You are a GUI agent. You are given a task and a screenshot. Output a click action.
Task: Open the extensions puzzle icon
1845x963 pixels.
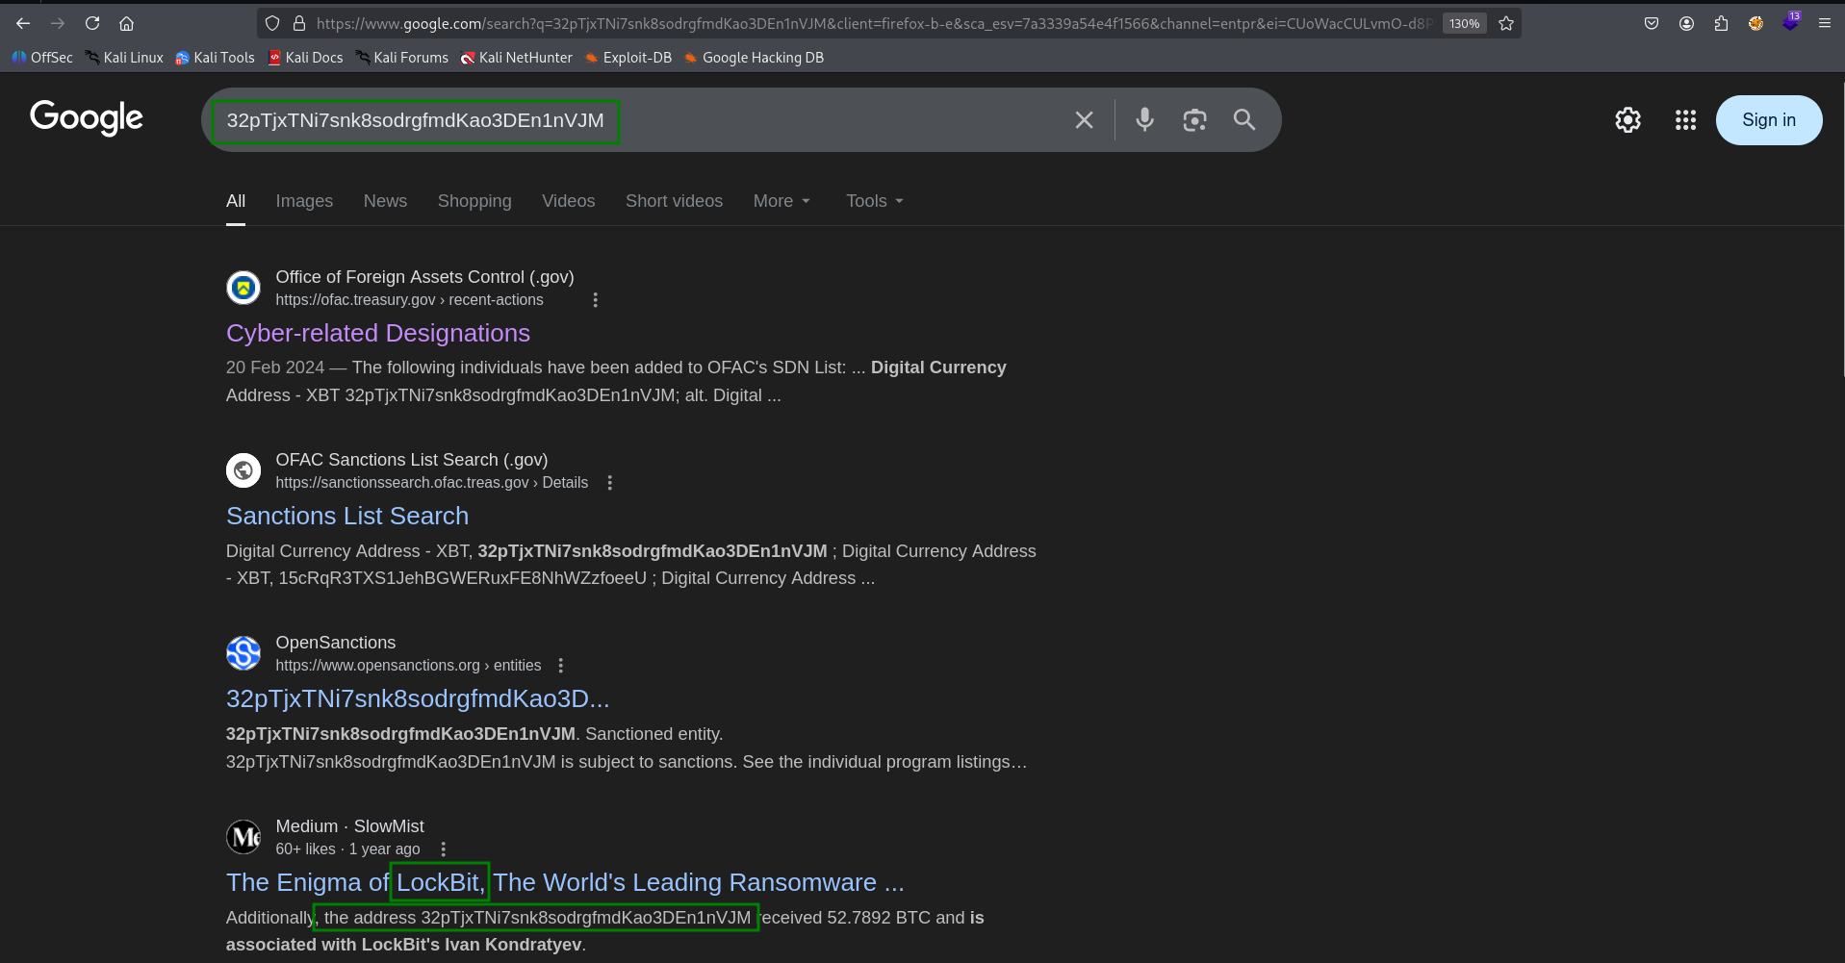point(1721,23)
